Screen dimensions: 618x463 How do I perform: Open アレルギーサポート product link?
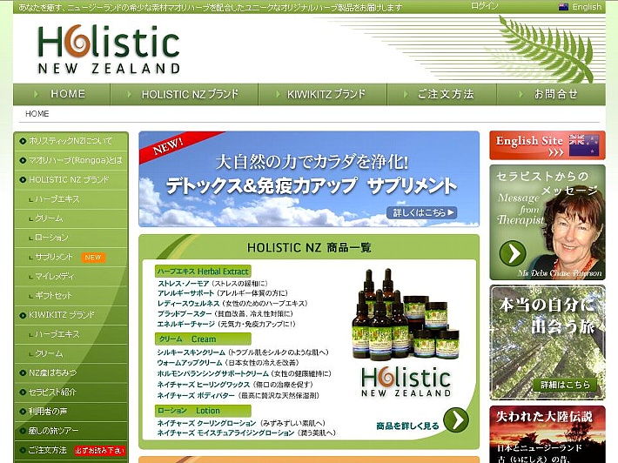click(x=185, y=293)
